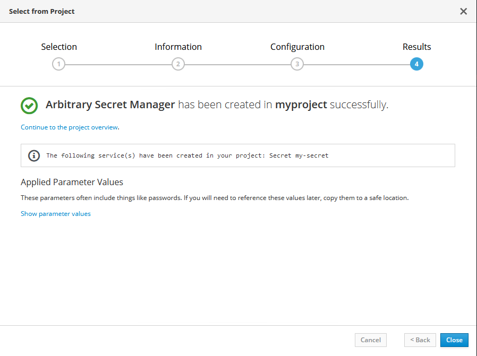Switch to the Selection step label
This screenshot has height=356, width=477.
(59, 47)
